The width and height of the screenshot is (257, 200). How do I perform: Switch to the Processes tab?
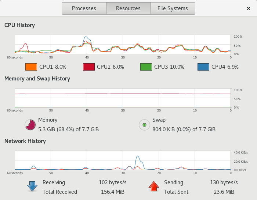click(84, 8)
